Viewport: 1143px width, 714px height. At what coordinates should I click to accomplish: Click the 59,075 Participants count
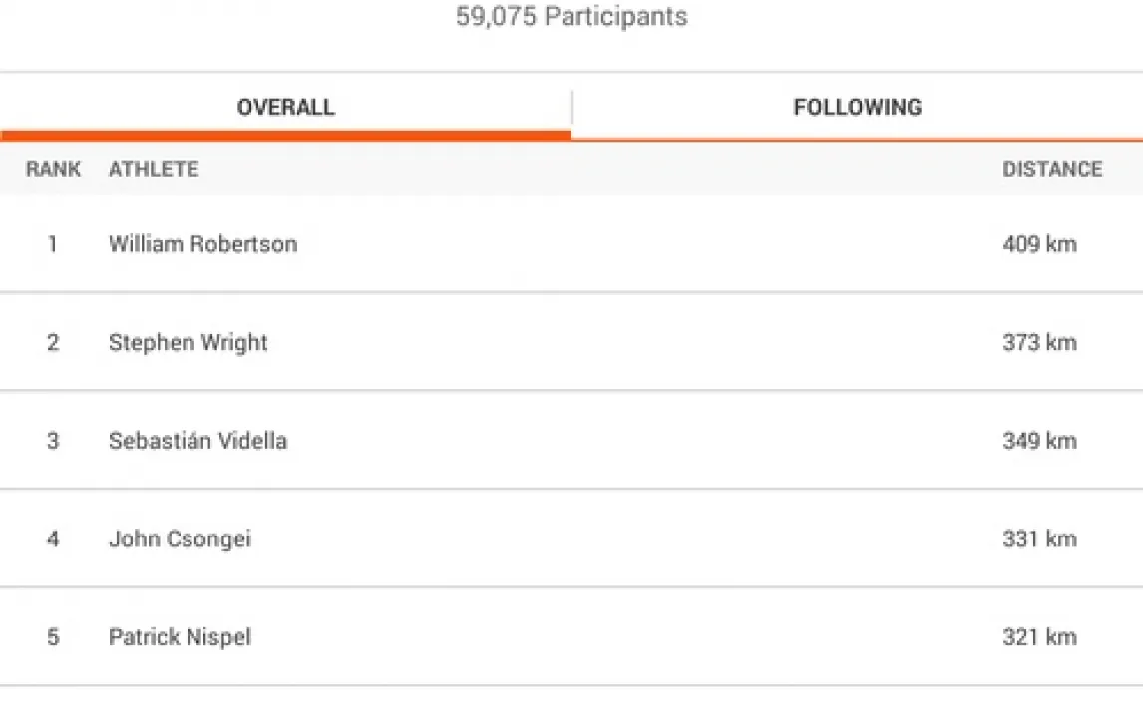[571, 17]
